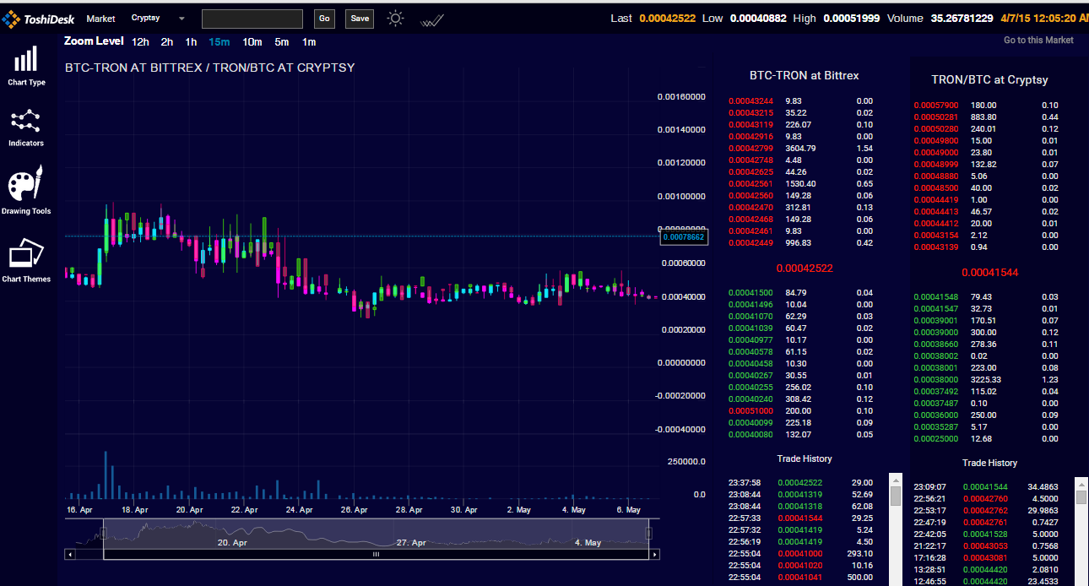
Task: Click the Bittrex Trade History heading
Action: 805,459
